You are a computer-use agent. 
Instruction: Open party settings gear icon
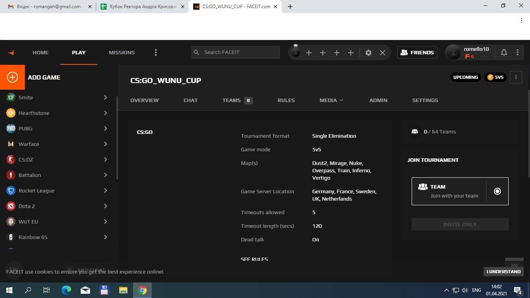point(369,53)
